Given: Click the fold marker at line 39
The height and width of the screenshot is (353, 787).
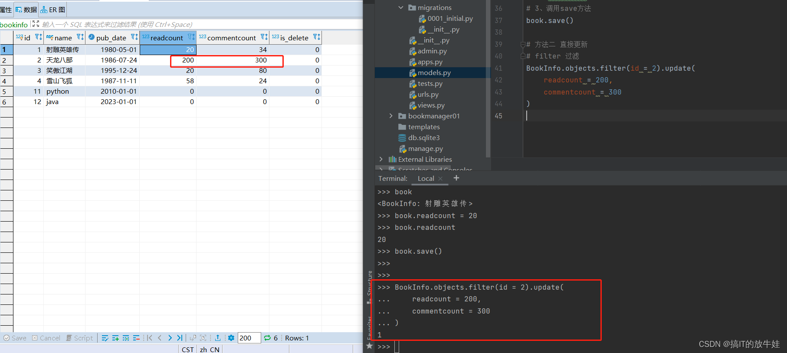Looking at the screenshot, I should [523, 44].
